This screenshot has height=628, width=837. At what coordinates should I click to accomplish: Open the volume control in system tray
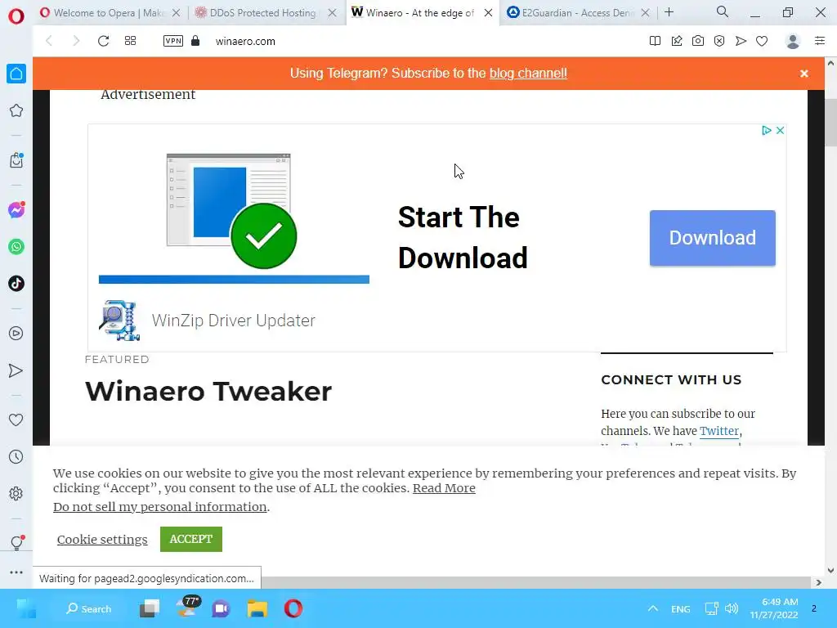click(x=732, y=608)
